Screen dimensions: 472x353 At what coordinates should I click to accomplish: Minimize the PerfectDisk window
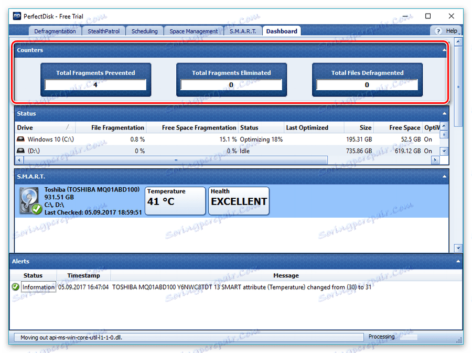[405, 16]
